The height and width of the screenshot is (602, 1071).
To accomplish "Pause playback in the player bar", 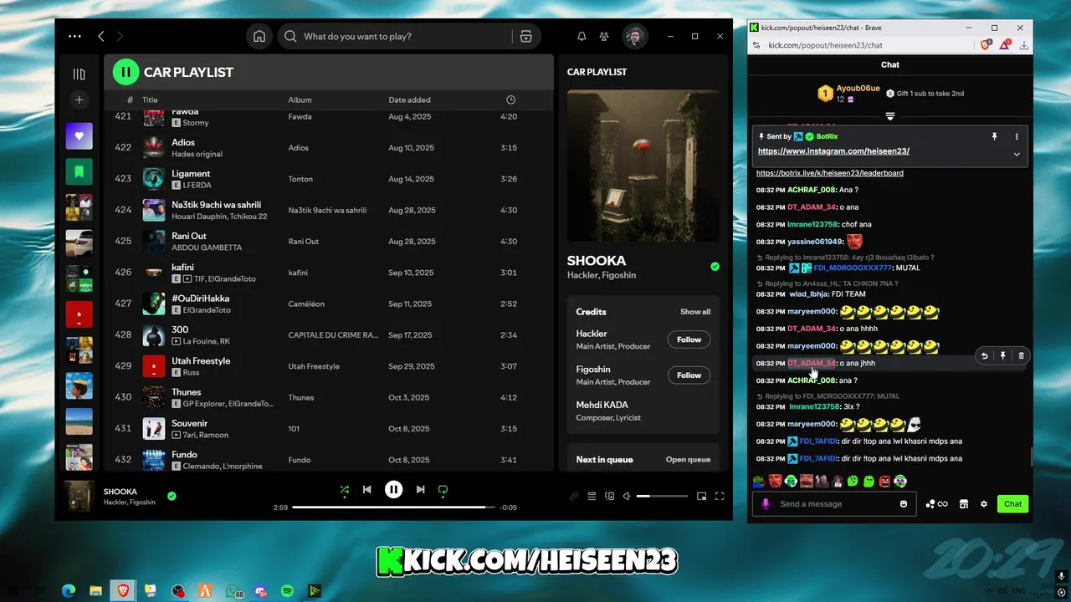I will [393, 490].
